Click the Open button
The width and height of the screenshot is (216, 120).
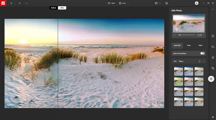[x=111, y=3]
